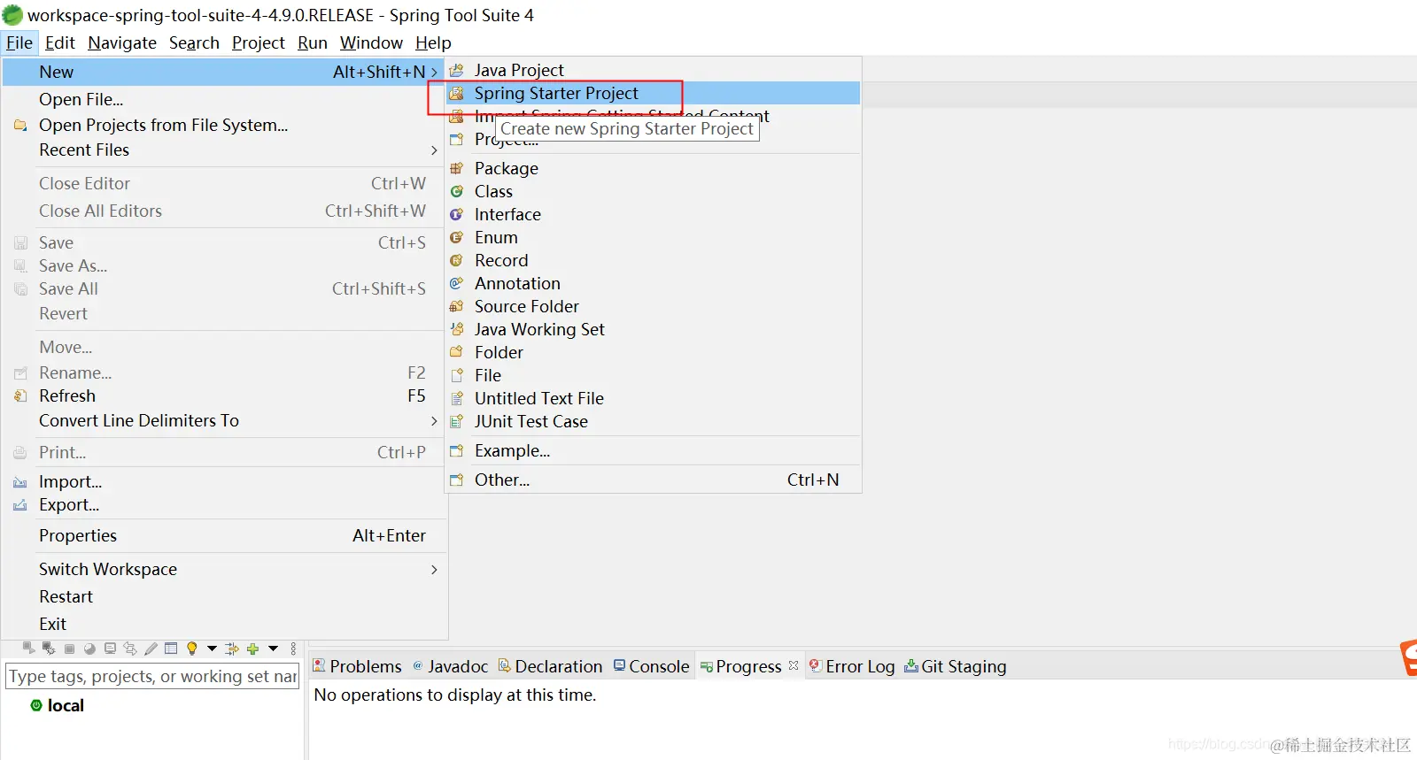
Task: Click the green plus add icon in Boot Dashboard
Action: tap(252, 649)
